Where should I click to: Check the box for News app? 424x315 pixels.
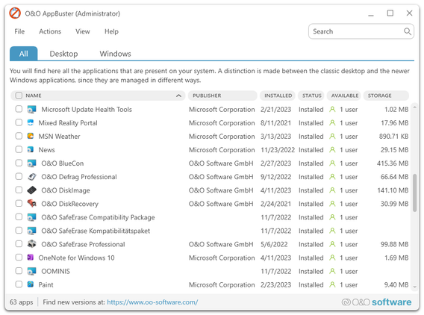tap(19, 149)
